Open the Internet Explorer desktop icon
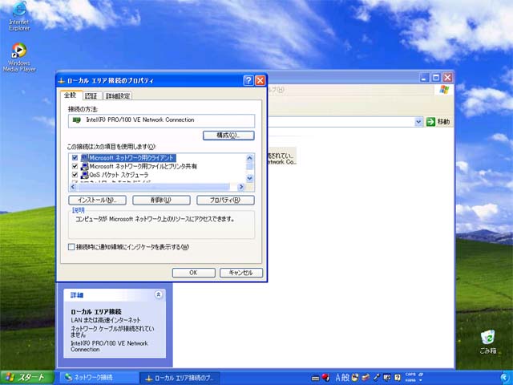The image size is (513, 385). click(19, 16)
